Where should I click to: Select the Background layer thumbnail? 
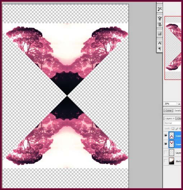pyautogui.click(x=171, y=161)
